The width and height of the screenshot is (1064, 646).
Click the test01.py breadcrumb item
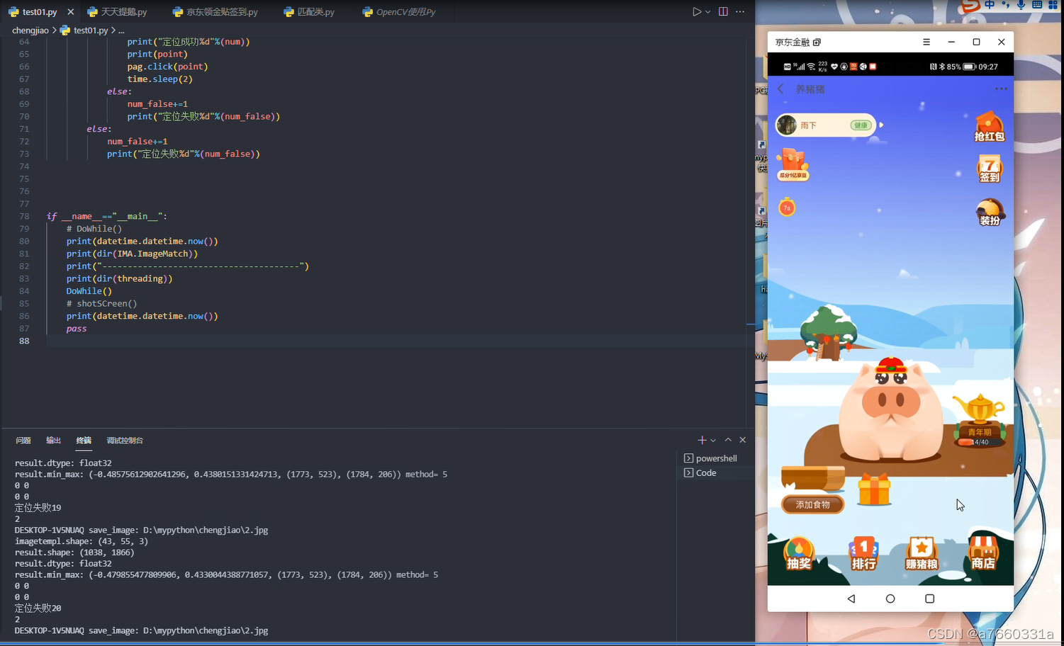(84, 30)
